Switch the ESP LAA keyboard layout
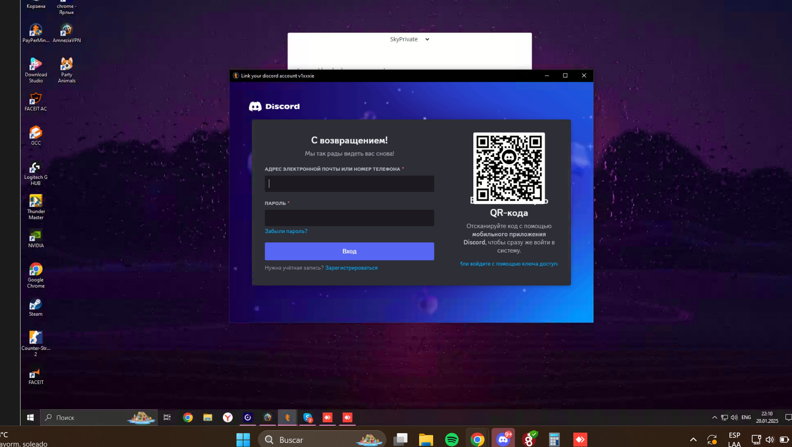Image resolution: width=792 pixels, height=447 pixels. (x=735, y=439)
